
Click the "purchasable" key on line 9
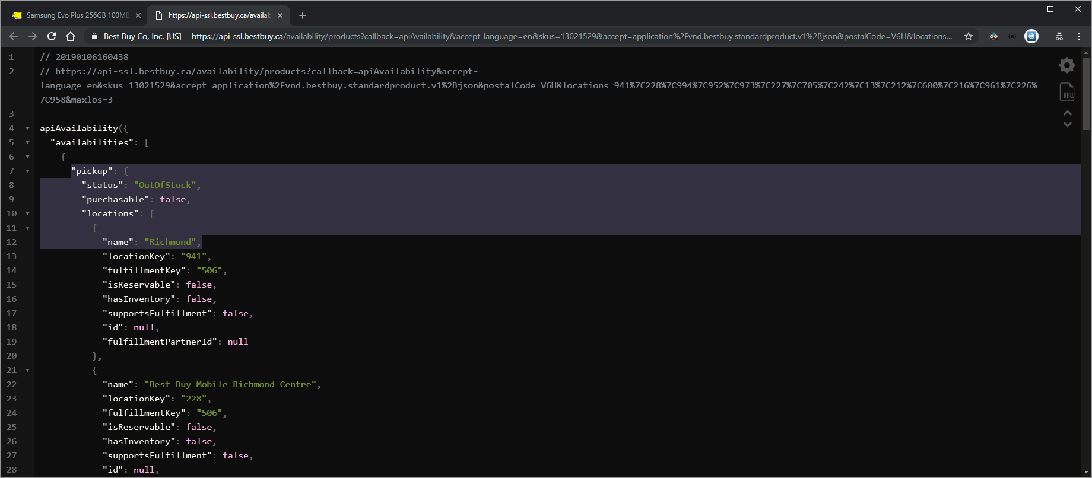(116, 199)
